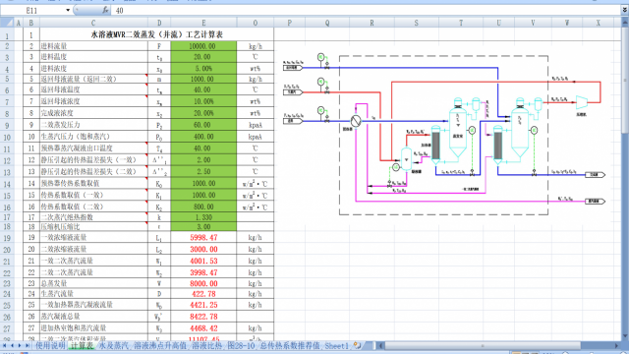Click the Select All corner triangle
This screenshot has height=354, width=629.
[x=7, y=23]
